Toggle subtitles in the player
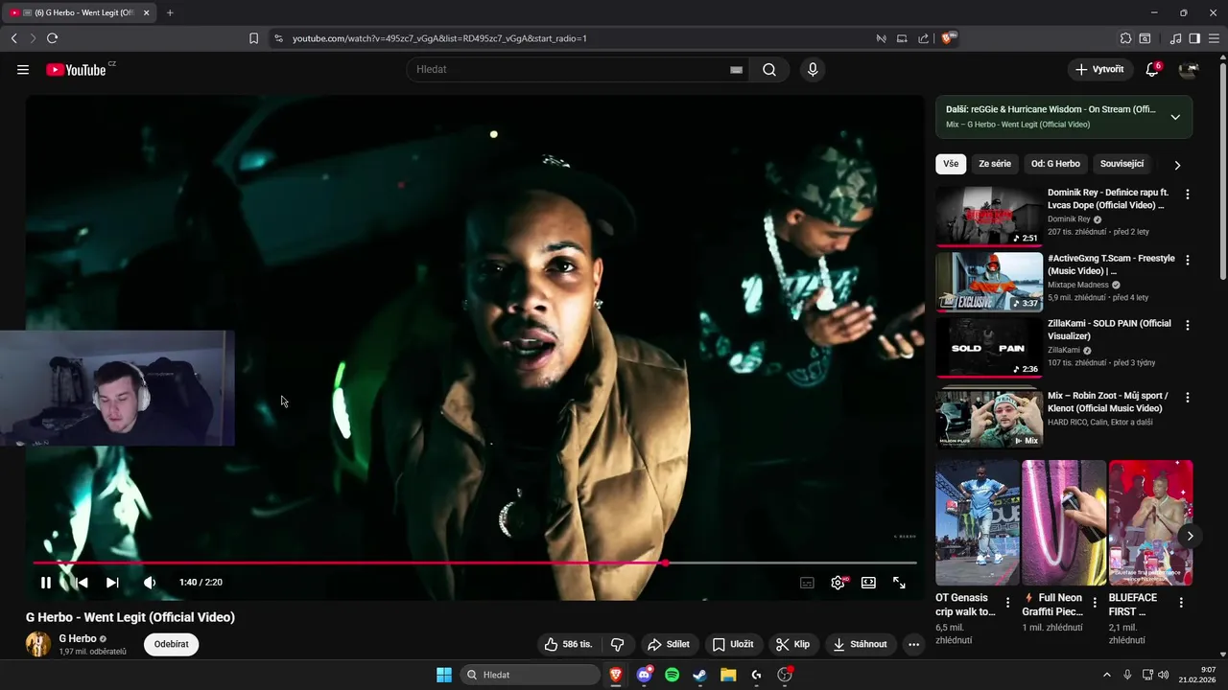1228x690 pixels. point(807,582)
